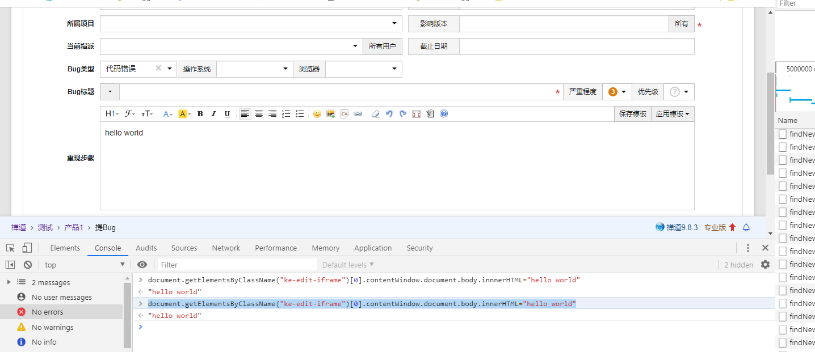Open the 严重程度 level 3 dropdown

click(x=617, y=92)
